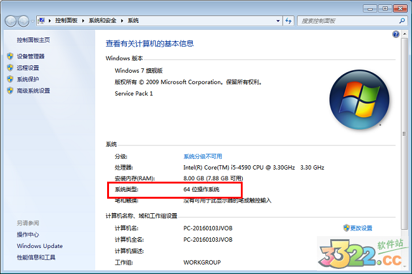Open 操作中心 under 另请参阅
Image resolution: width=412 pixels, height=274 pixels.
click(x=28, y=235)
